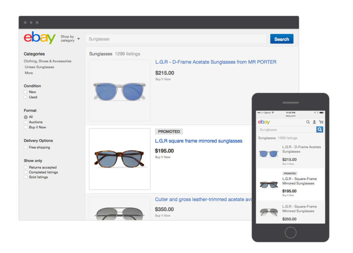
Task: Tap the Sunglasses search field on phone
Action: point(287,129)
